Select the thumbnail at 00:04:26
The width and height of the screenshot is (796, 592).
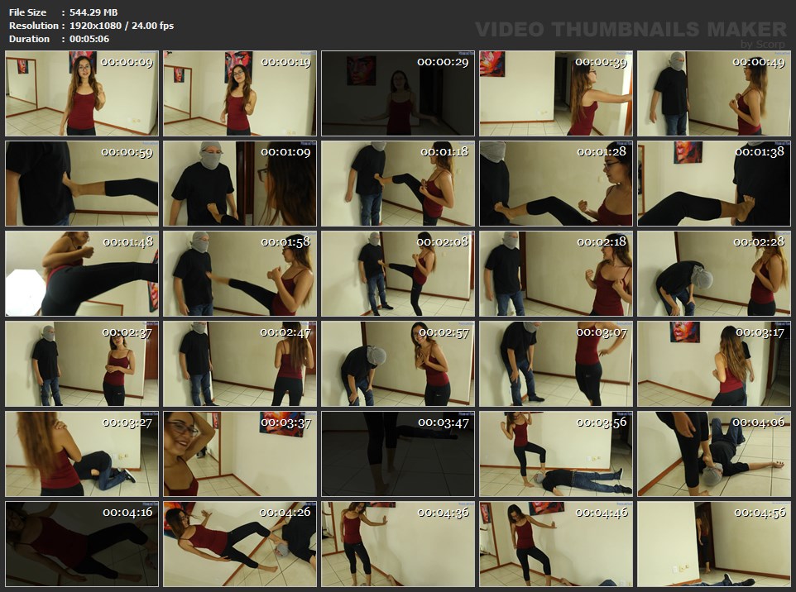240,544
